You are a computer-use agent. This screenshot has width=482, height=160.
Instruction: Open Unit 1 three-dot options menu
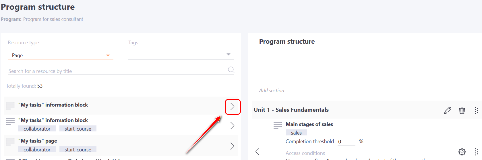pos(476,110)
